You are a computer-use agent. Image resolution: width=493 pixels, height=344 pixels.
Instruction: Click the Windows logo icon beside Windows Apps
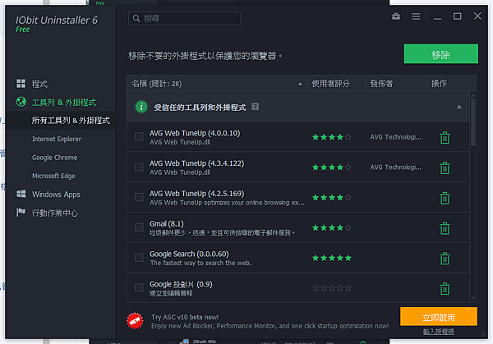(21, 194)
